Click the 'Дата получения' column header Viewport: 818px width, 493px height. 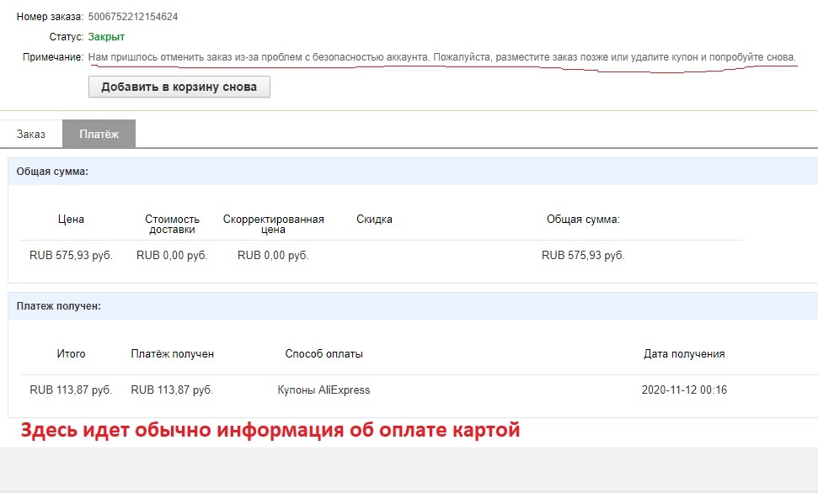coord(684,353)
